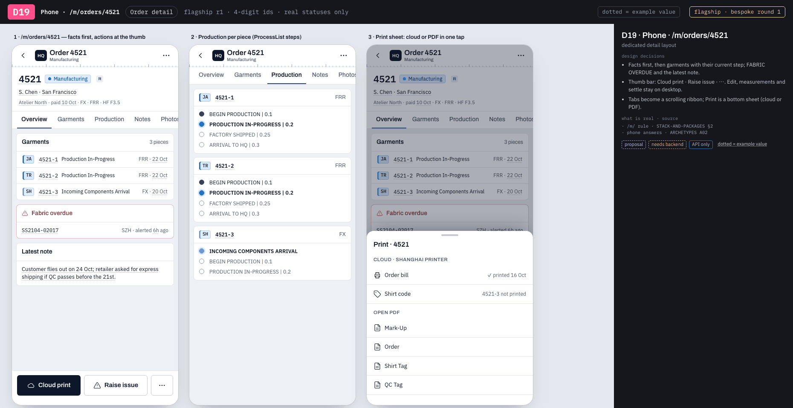Open Notes tab in the Production phone

point(320,75)
